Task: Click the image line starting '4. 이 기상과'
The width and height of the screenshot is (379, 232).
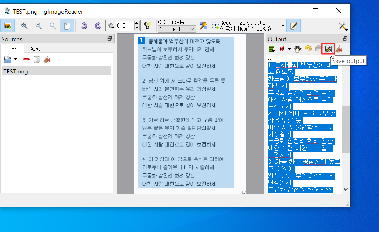Action: 183,159
